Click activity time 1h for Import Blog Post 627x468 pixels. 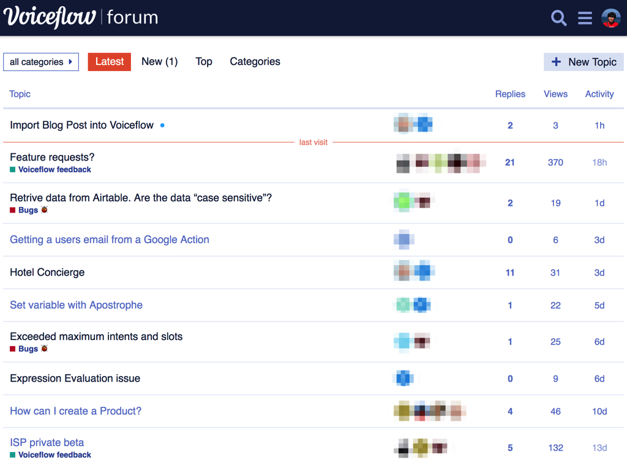[599, 126]
